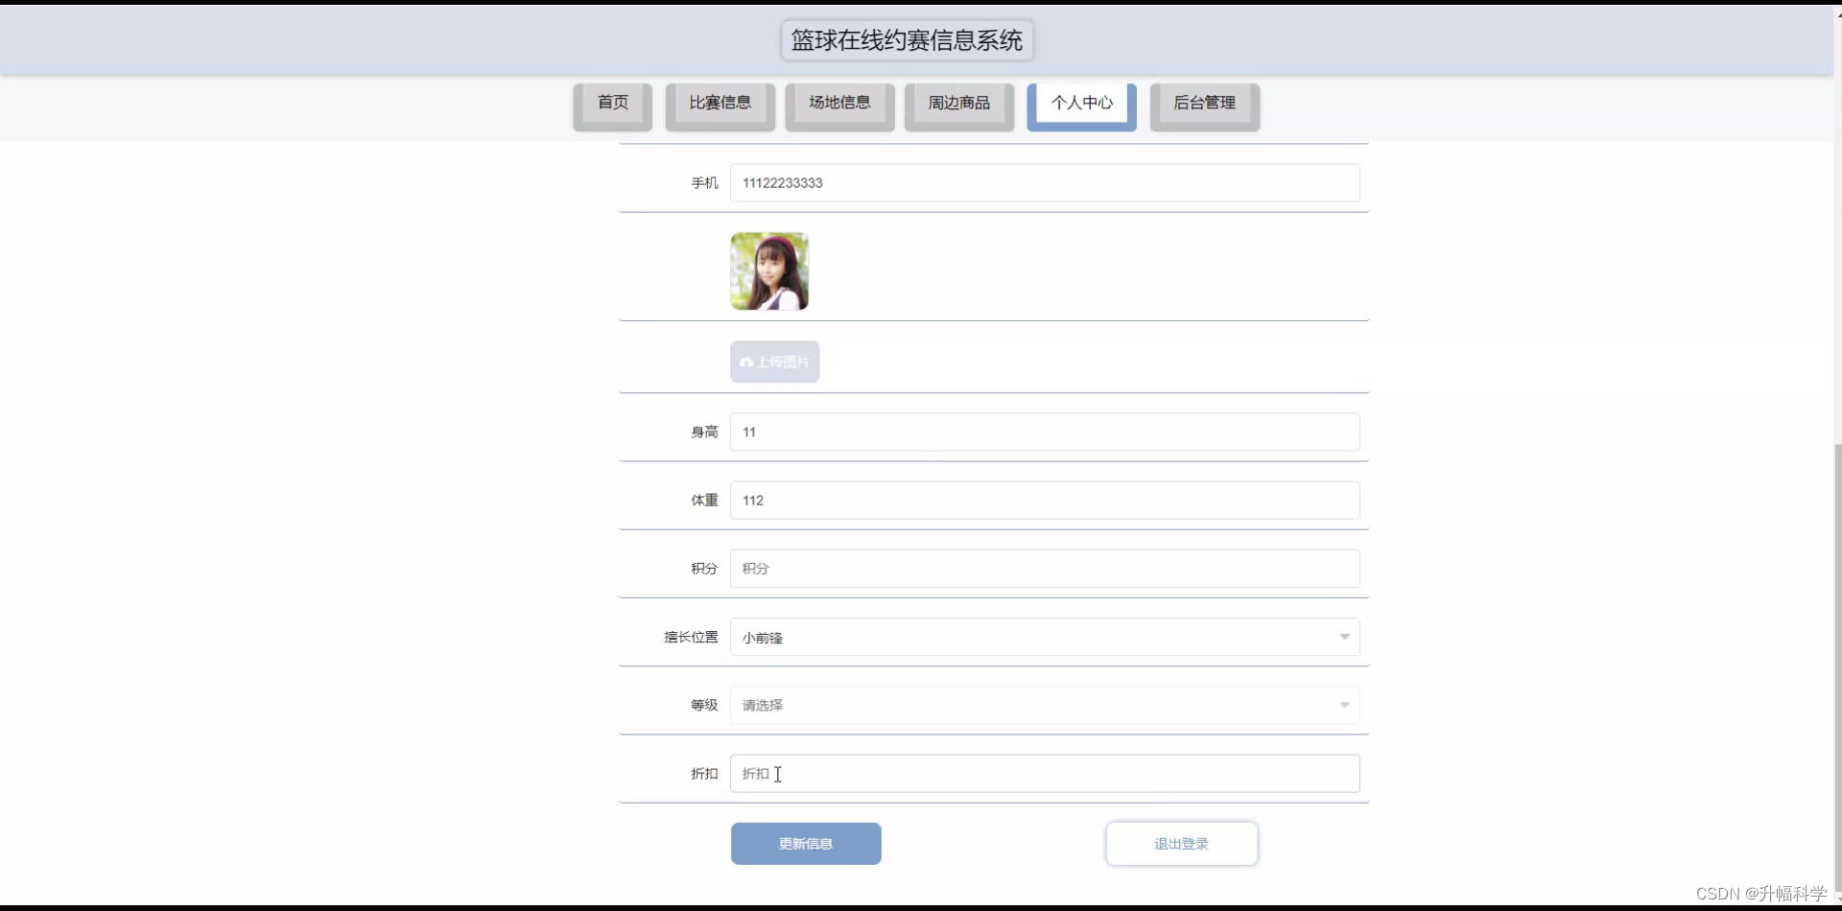Go to the 场地信息 section
Image resolution: width=1842 pixels, height=911 pixels.
[x=839, y=102]
